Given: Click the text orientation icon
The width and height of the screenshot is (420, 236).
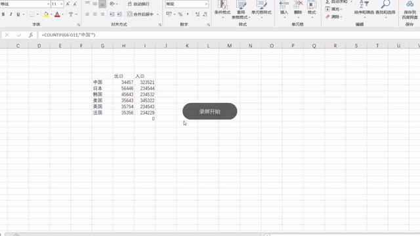Looking at the screenshot, I should (112, 4).
